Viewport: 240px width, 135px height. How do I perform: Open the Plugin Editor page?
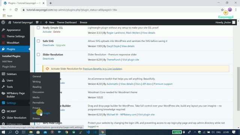[x=9, y=67]
